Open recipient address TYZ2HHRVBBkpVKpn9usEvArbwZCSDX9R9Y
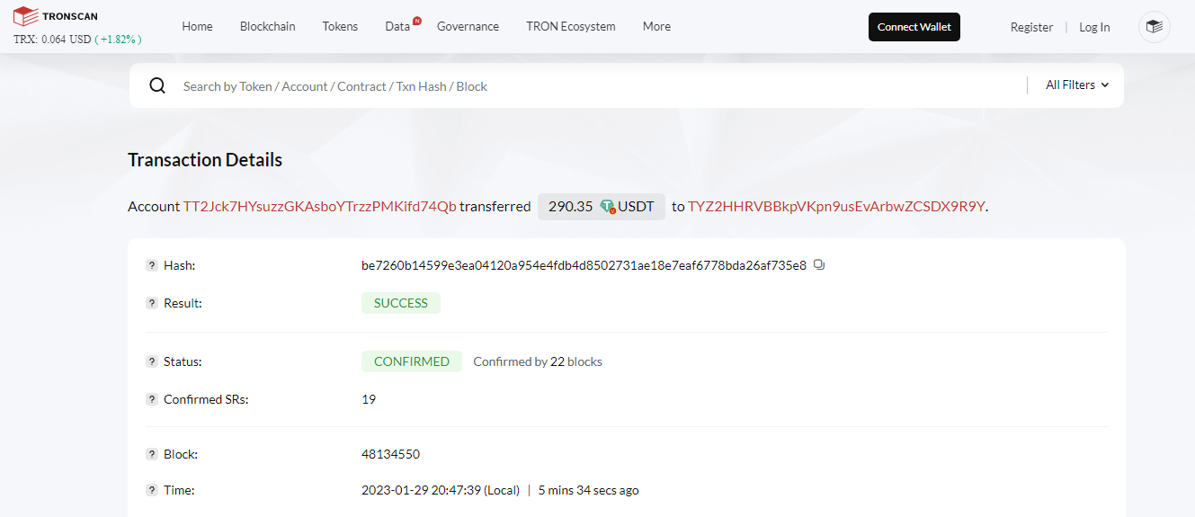Viewport: 1195px width, 517px height. (x=836, y=206)
